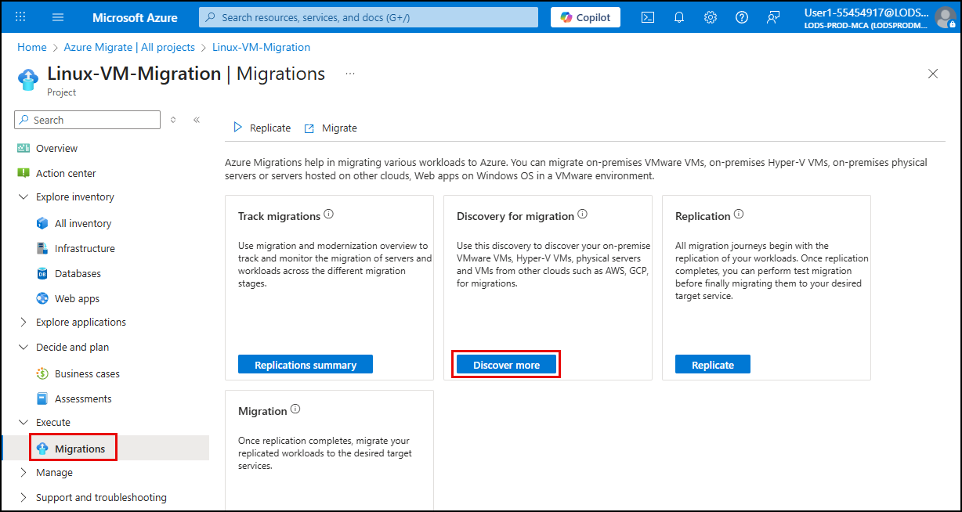Open All inventory item
This screenshot has width=962, height=512.
coord(83,223)
